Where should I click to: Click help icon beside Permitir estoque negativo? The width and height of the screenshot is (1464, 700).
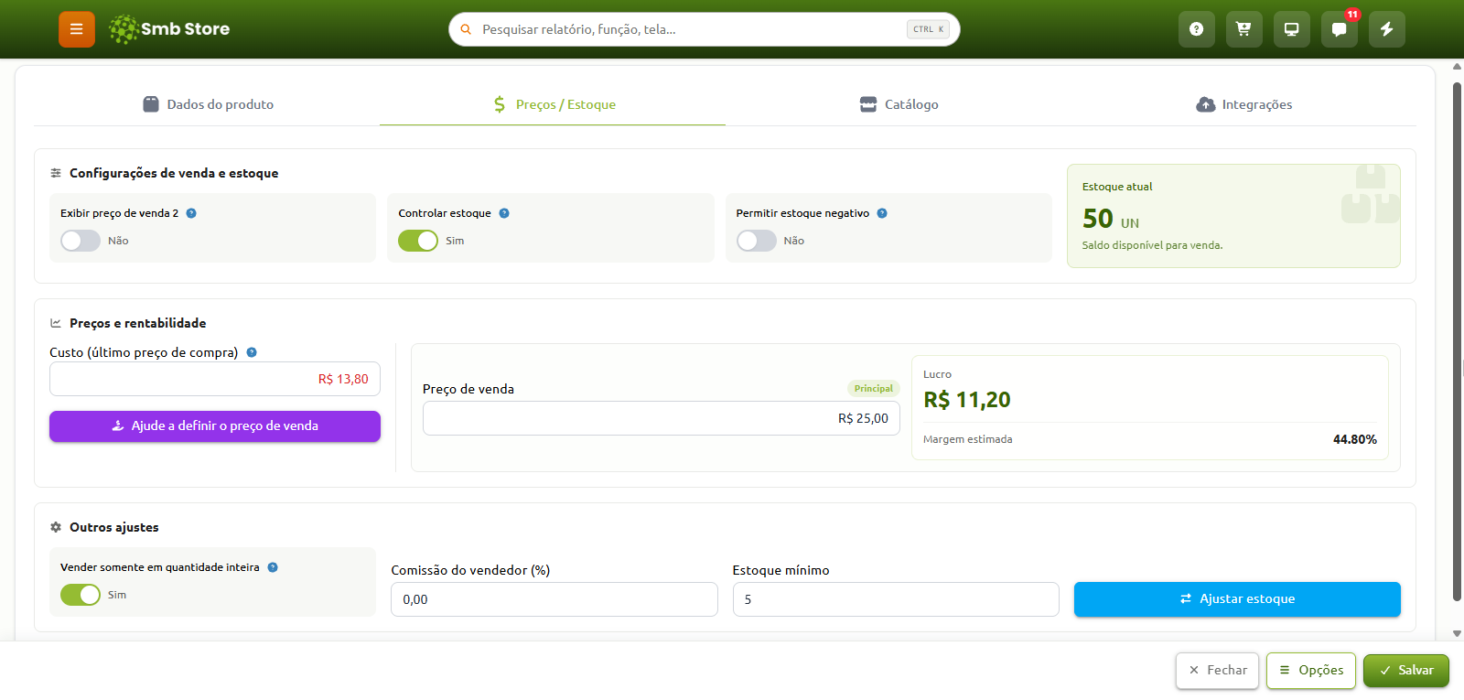(x=882, y=213)
